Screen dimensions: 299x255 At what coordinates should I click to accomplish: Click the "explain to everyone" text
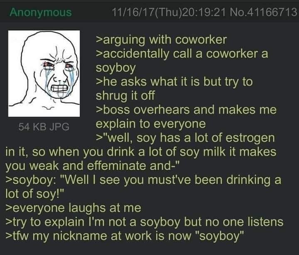pos(151,124)
